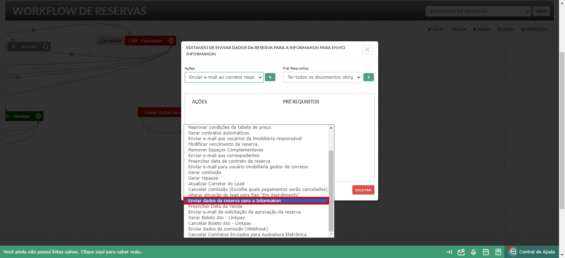Add the selected prerequisite with plus button
The height and width of the screenshot is (258, 565).
(x=369, y=77)
